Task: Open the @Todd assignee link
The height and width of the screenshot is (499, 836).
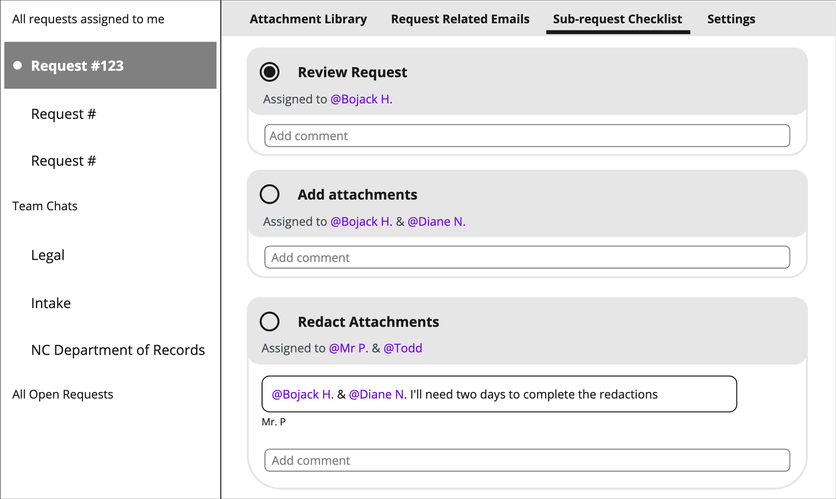Action: 402,348
